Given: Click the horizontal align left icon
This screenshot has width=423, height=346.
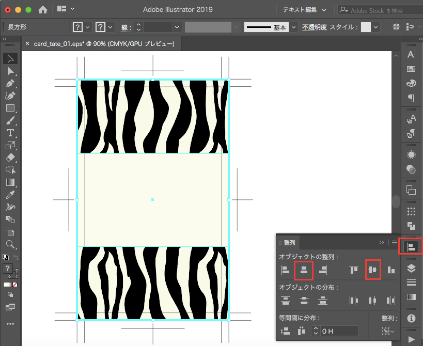Looking at the screenshot, I should click(285, 270).
